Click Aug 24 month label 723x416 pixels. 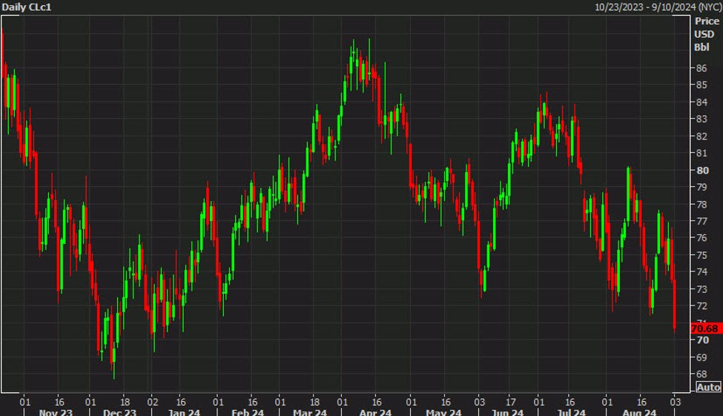point(638,410)
